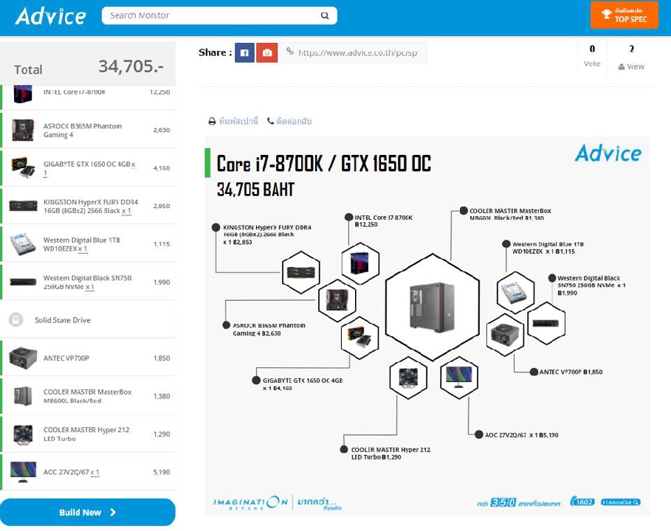Click the blue hard drive hexagon
Screen dimensions: 671x531
pos(515,293)
